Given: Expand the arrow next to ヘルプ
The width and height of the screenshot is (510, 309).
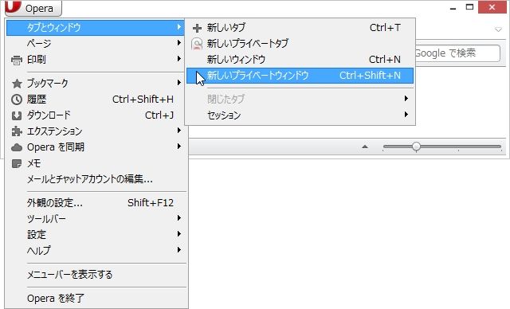Looking at the screenshot, I should coord(178,249).
